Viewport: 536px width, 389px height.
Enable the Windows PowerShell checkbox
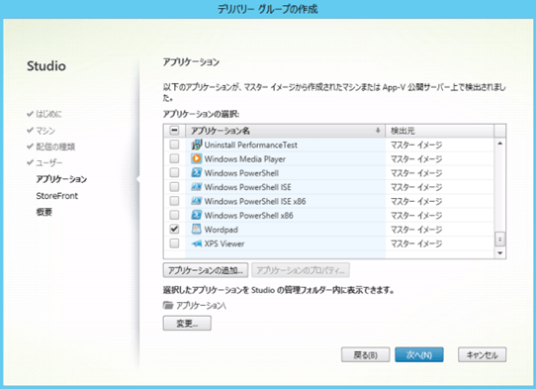pyautogui.click(x=174, y=172)
